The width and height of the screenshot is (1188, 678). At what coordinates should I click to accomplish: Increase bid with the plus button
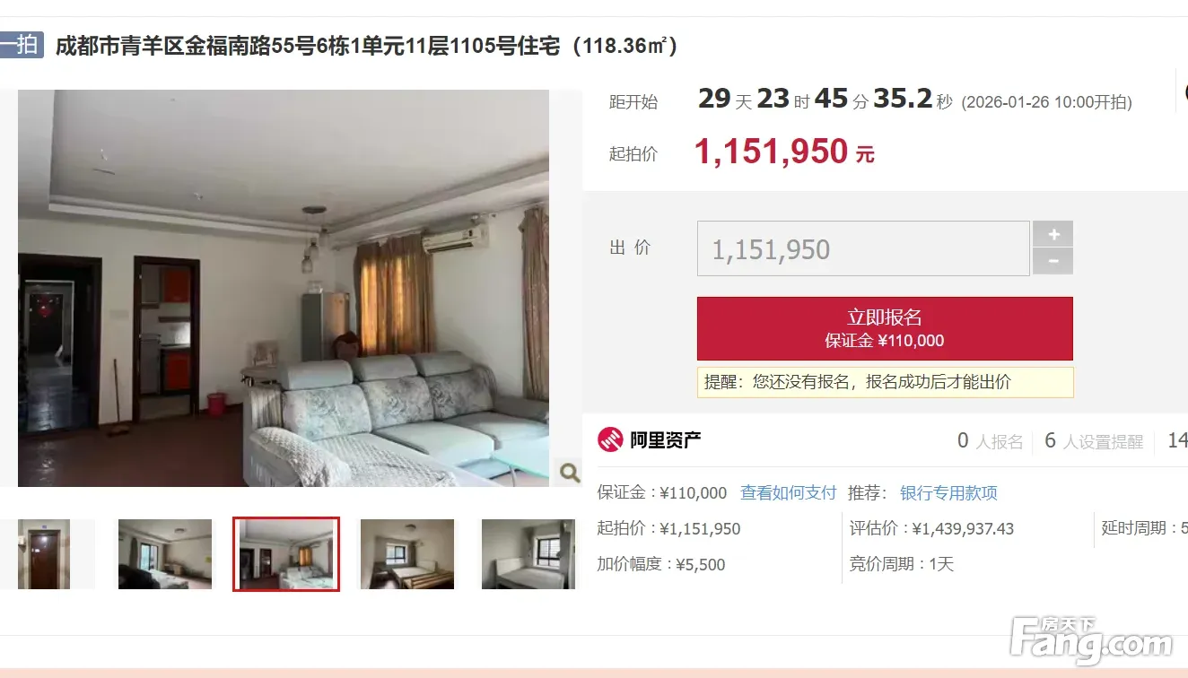click(1053, 234)
